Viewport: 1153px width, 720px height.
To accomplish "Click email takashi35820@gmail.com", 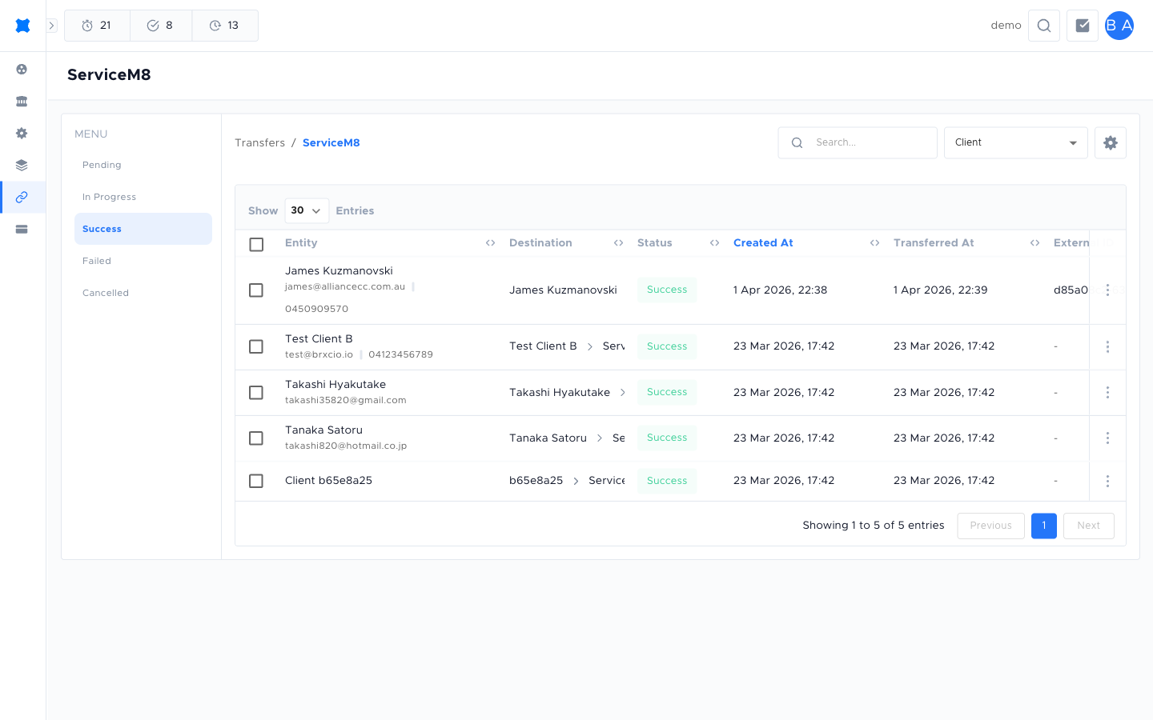I will click(346, 400).
